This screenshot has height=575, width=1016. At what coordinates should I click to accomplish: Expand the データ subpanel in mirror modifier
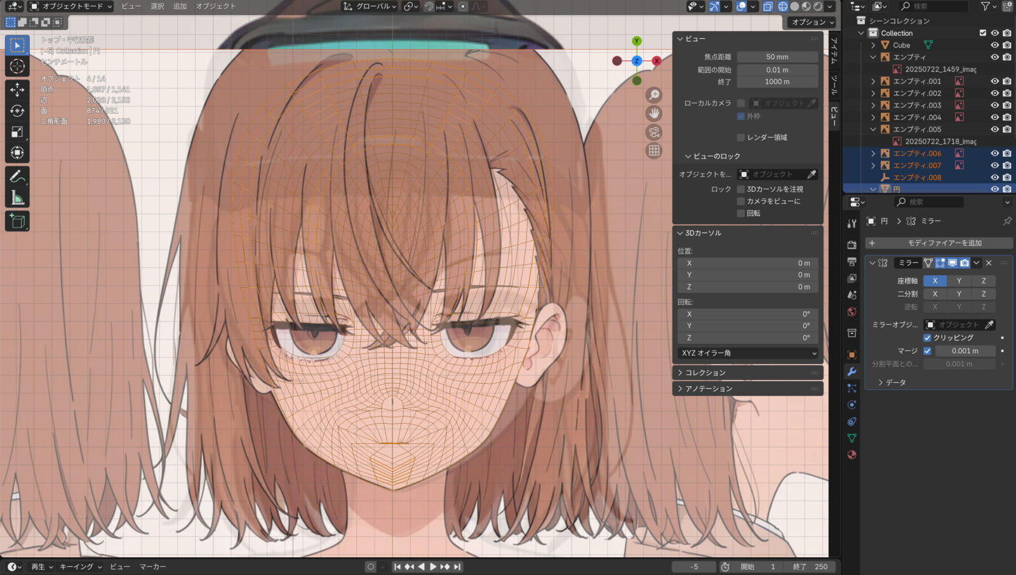click(x=891, y=382)
